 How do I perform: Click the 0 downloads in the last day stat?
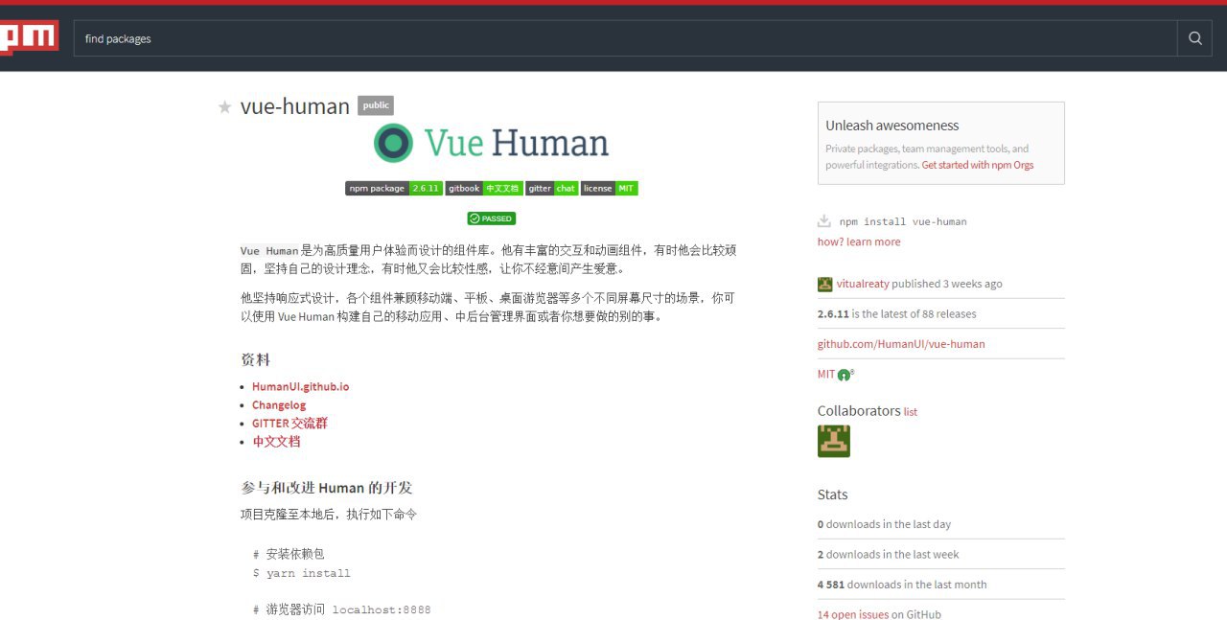tap(884, 524)
